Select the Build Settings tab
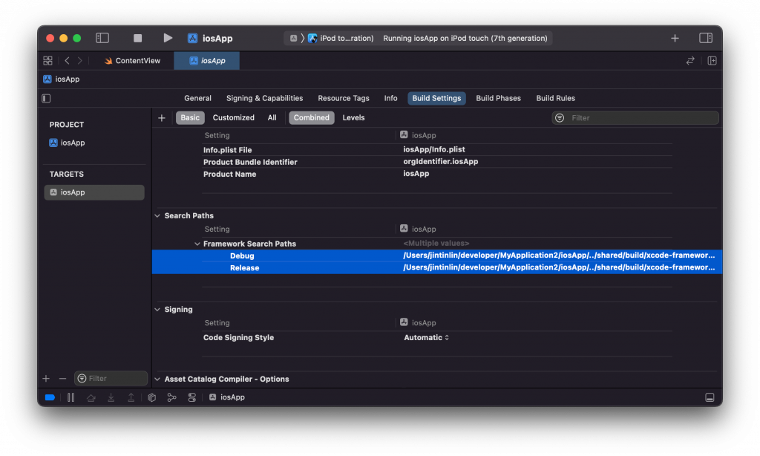760x456 pixels. coord(436,98)
